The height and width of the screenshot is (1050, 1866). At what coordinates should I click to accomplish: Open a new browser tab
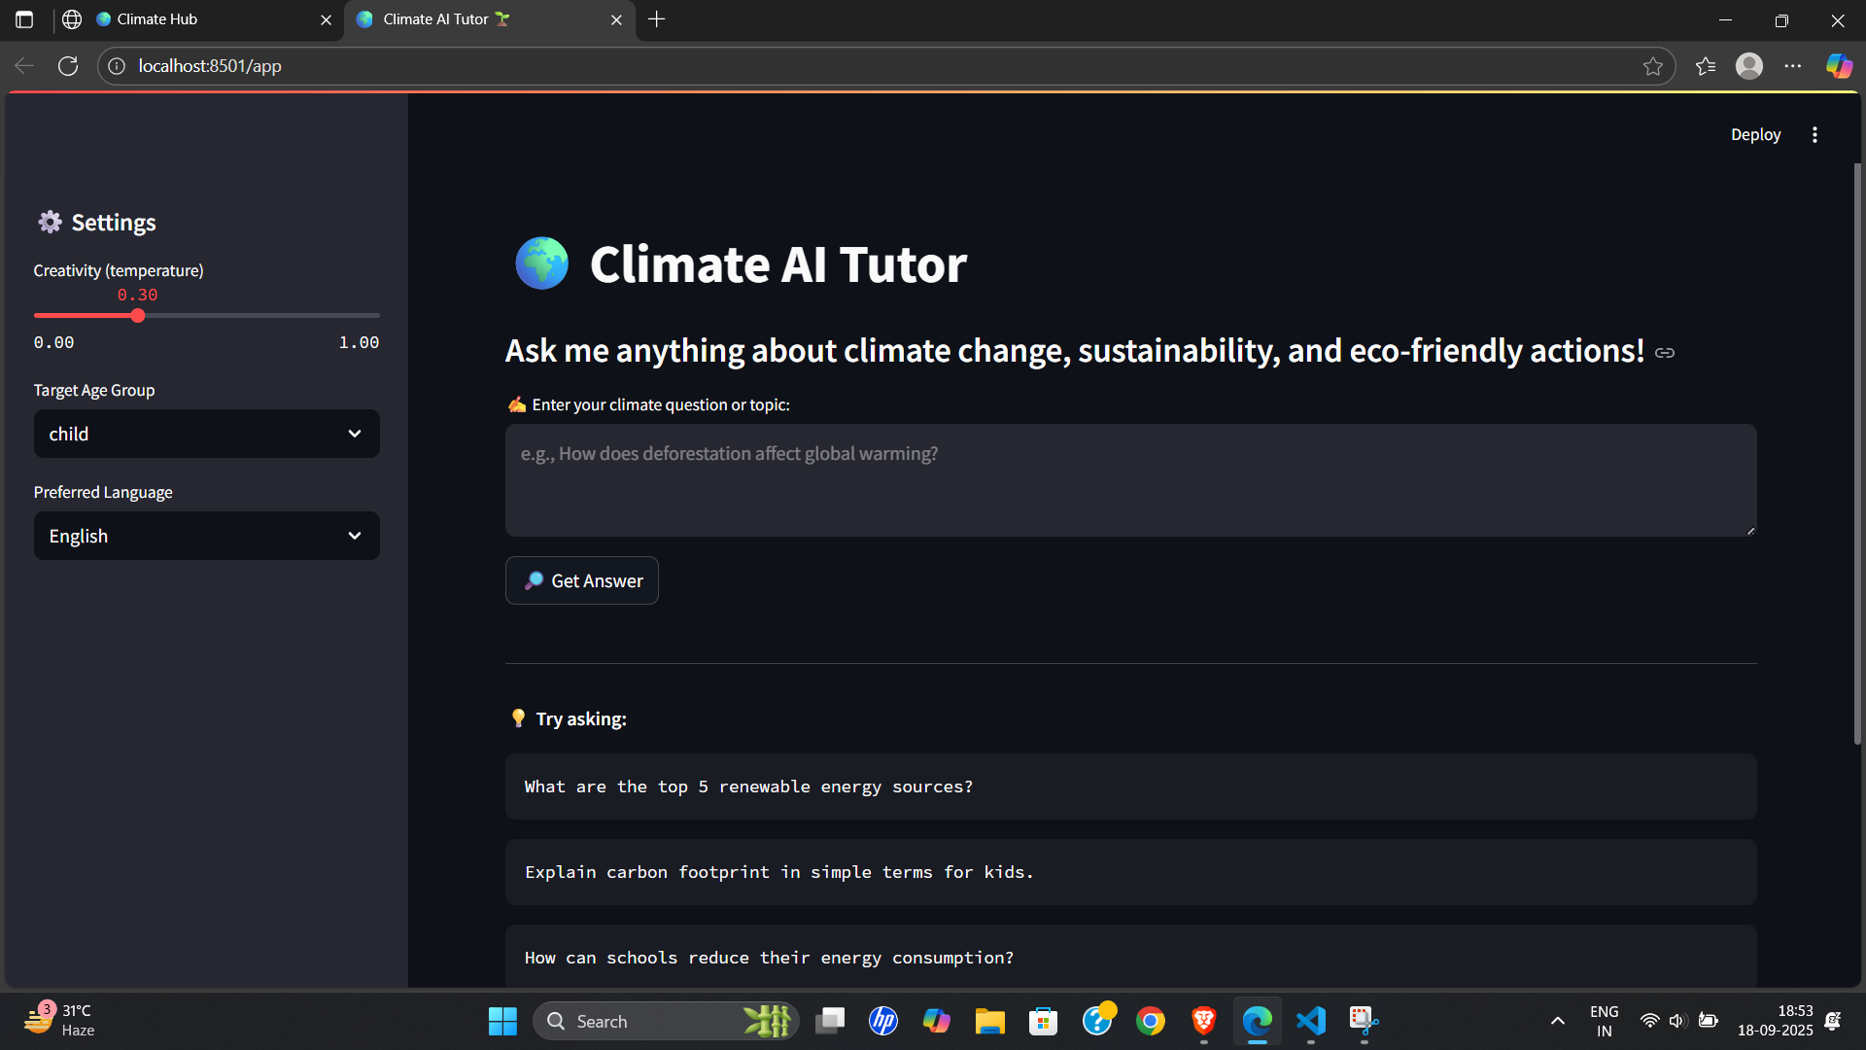(657, 19)
